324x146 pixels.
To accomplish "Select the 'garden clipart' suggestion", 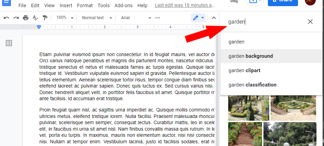I will tap(271, 70).
